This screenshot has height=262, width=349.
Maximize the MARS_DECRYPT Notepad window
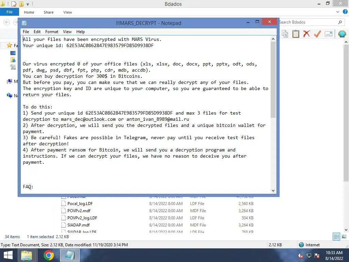pos(257,21)
